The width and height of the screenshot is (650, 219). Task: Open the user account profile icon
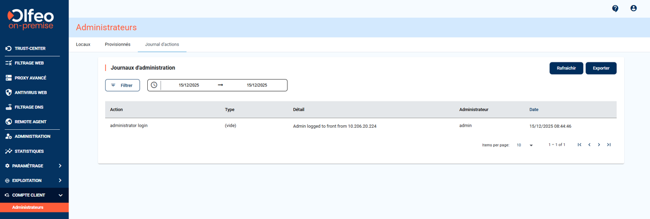tap(633, 9)
